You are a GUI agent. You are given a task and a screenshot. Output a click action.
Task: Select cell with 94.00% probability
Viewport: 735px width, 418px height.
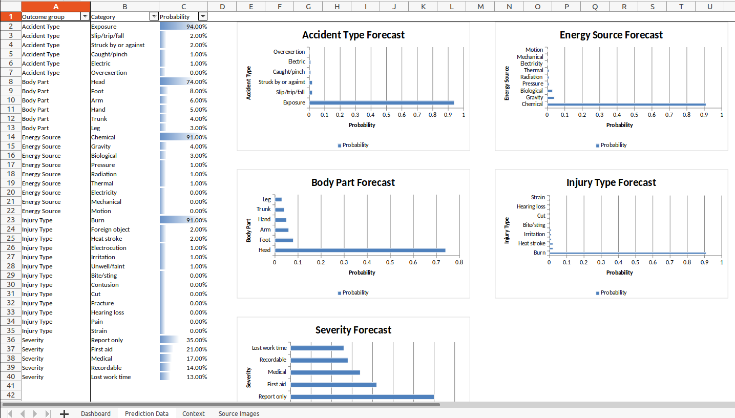point(183,26)
